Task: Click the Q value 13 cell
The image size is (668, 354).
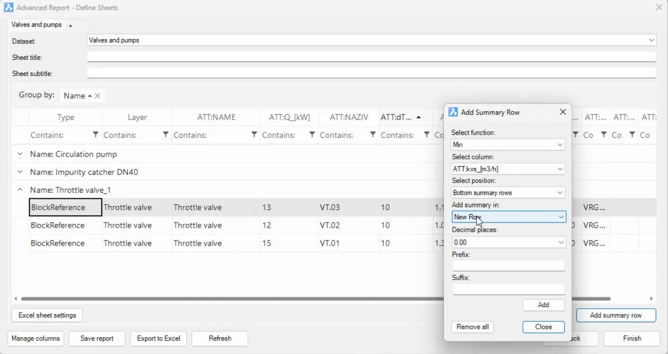Action: 289,208
